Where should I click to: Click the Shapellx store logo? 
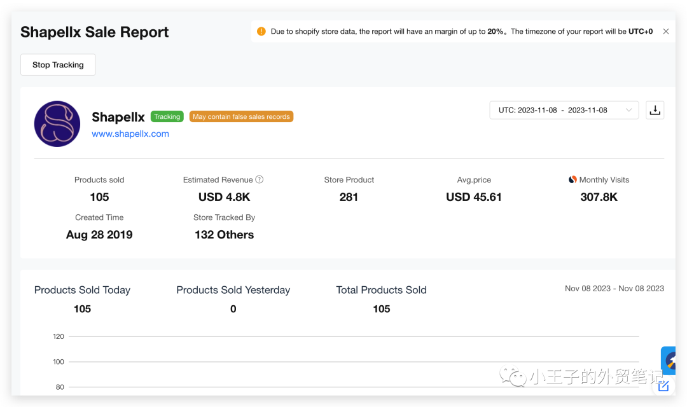tap(57, 124)
